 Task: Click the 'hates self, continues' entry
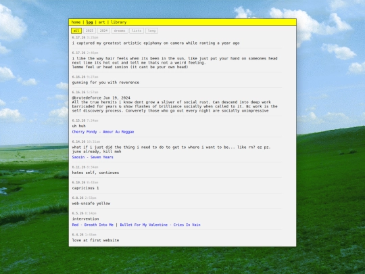tap(95, 173)
